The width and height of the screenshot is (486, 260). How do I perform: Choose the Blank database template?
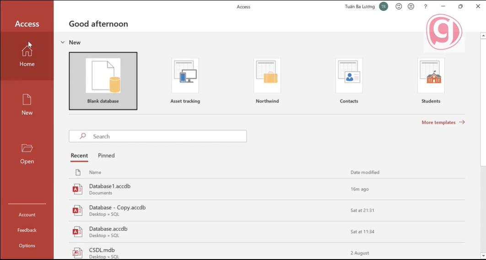[103, 81]
